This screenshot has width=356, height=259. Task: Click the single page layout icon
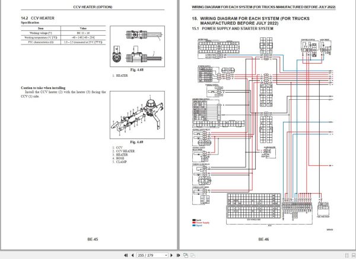click(x=347, y=255)
